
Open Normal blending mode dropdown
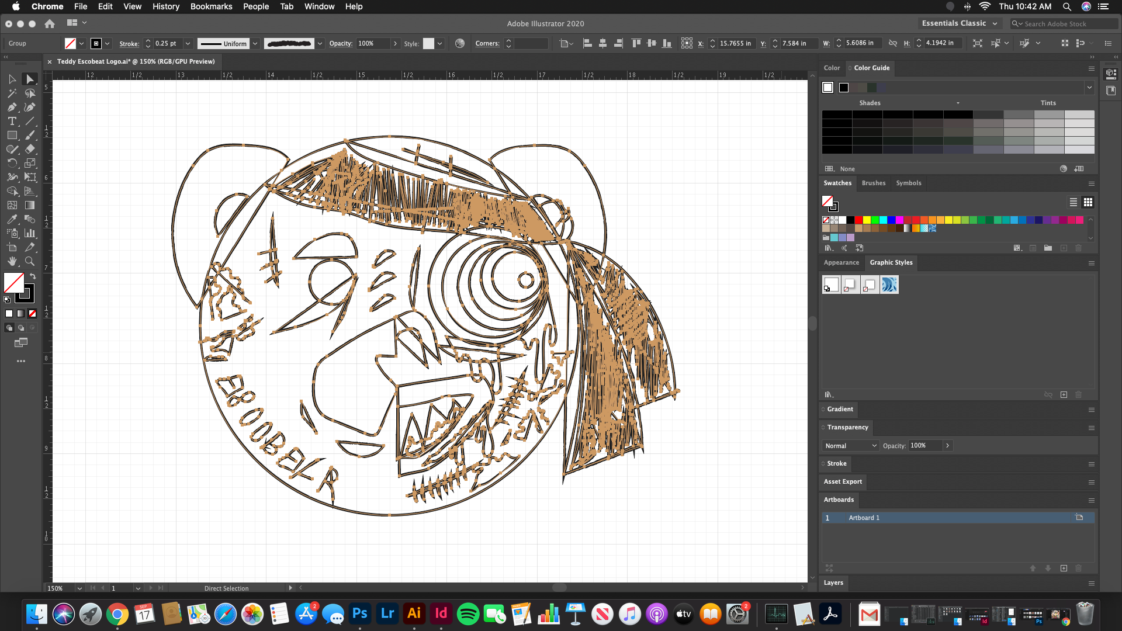[850, 446]
